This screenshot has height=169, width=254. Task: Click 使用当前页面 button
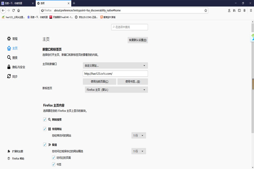click(x=100, y=82)
